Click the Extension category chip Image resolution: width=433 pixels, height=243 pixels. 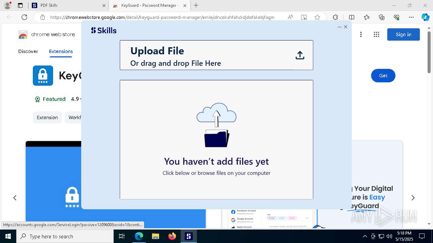point(47,117)
